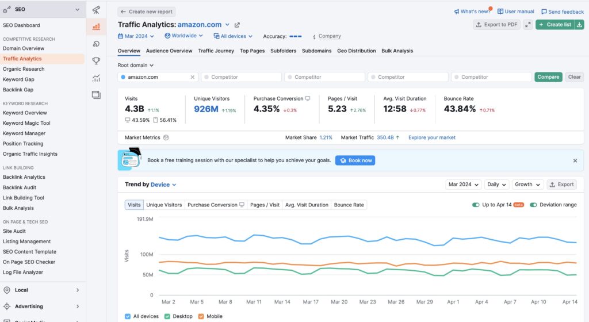Click the What's new megaphone icon
The width and height of the screenshot is (589, 322).
[x=456, y=11]
